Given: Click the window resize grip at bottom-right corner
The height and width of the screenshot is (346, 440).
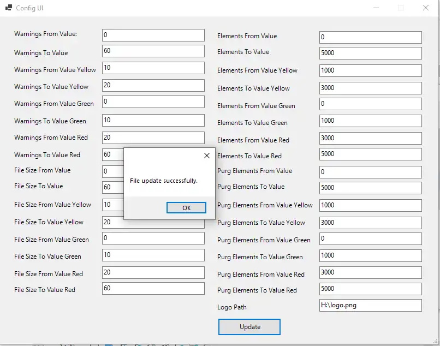Looking at the screenshot, I should (x=436, y=341).
